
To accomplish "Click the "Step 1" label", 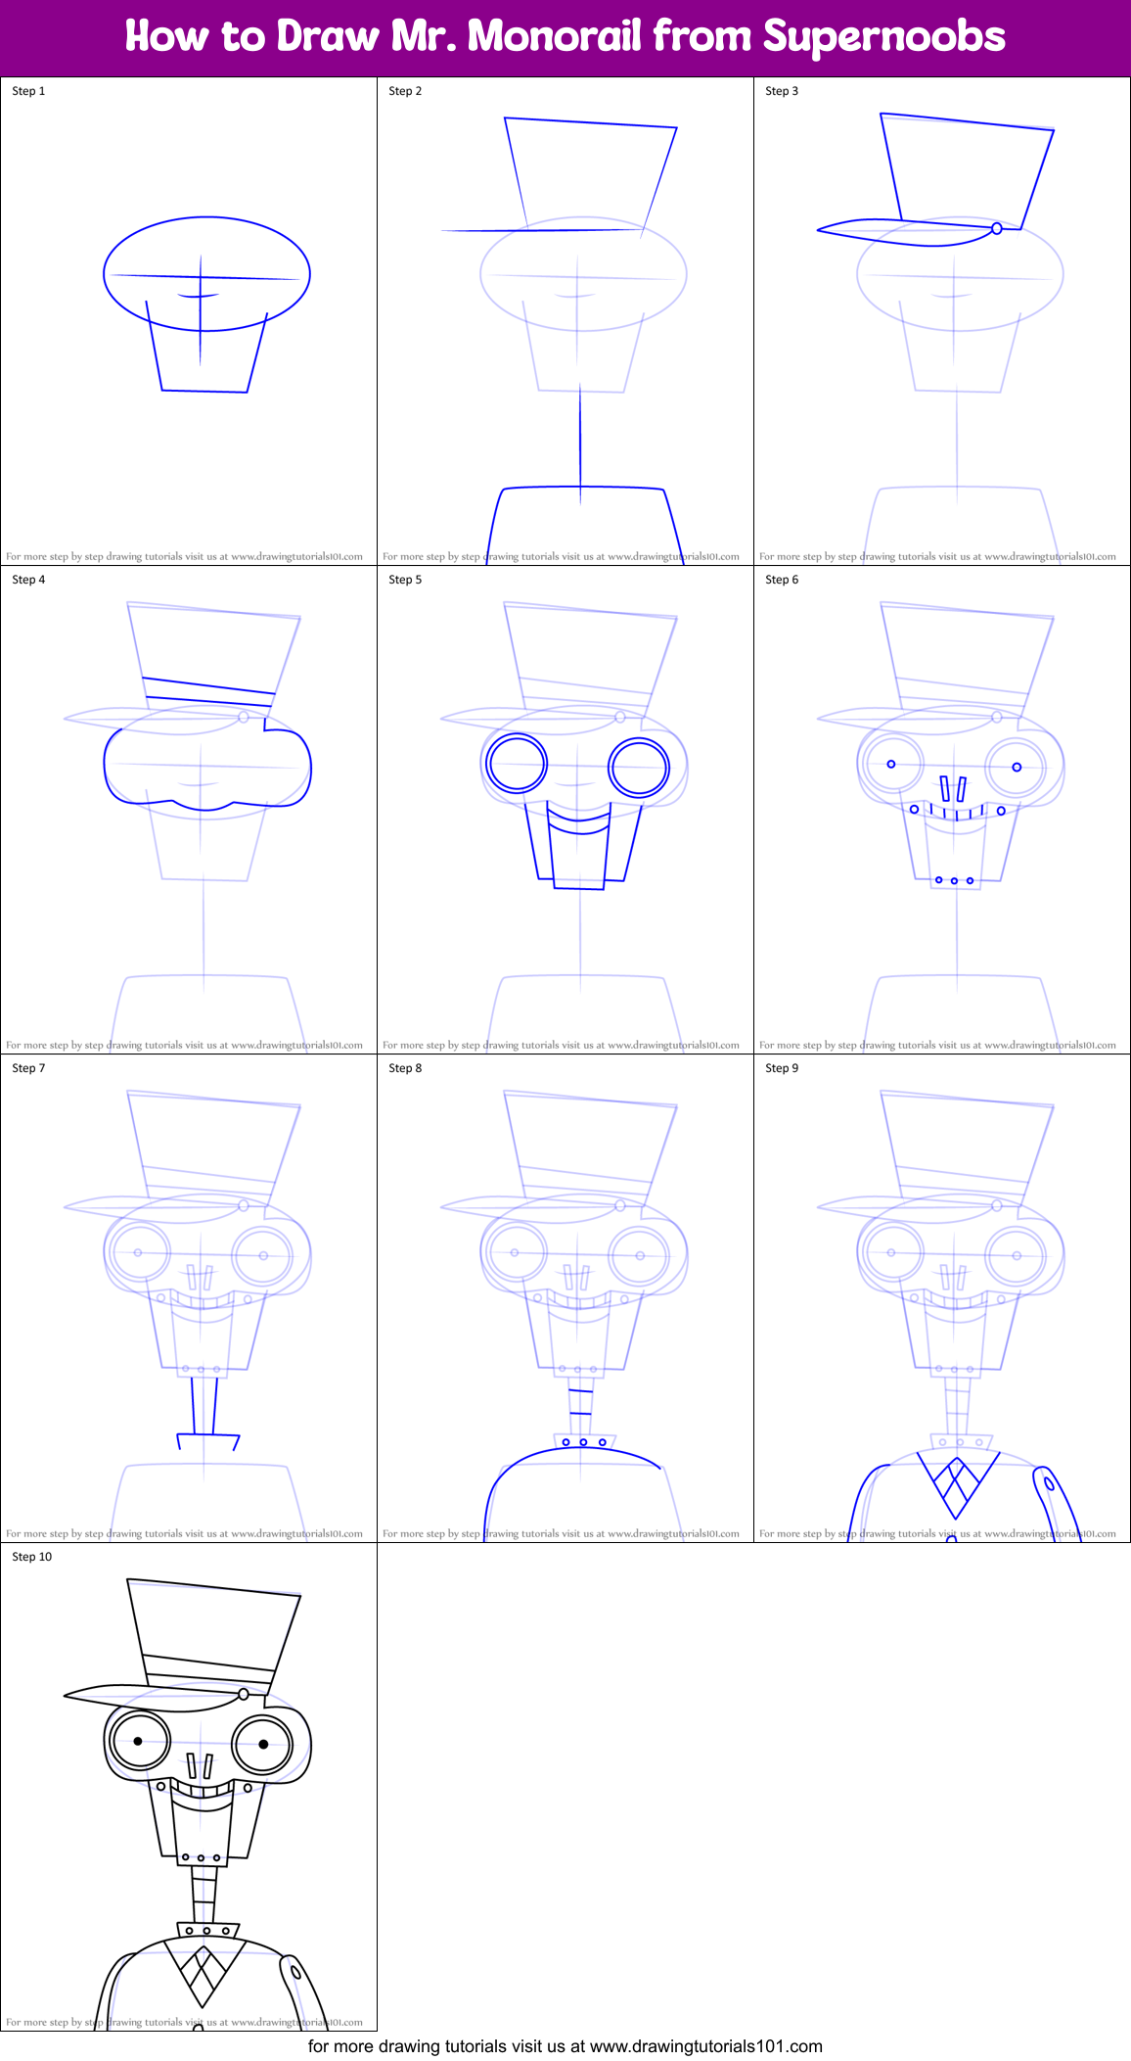I will 28,91.
